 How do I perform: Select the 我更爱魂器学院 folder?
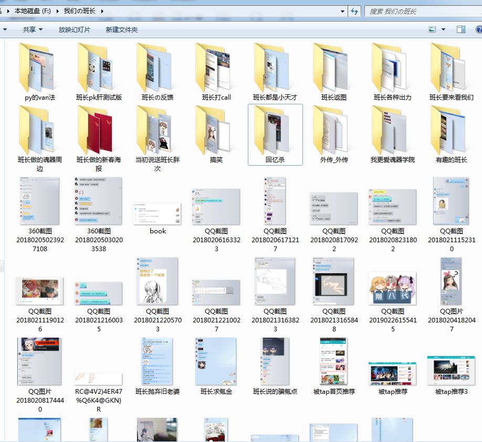click(393, 134)
